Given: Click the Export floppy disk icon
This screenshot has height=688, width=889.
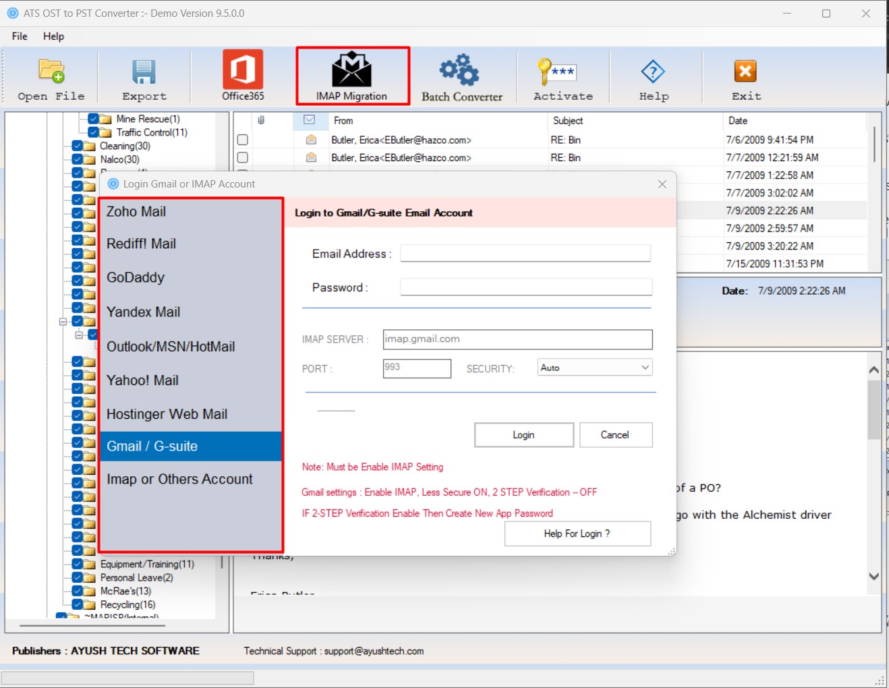Looking at the screenshot, I should [x=144, y=72].
